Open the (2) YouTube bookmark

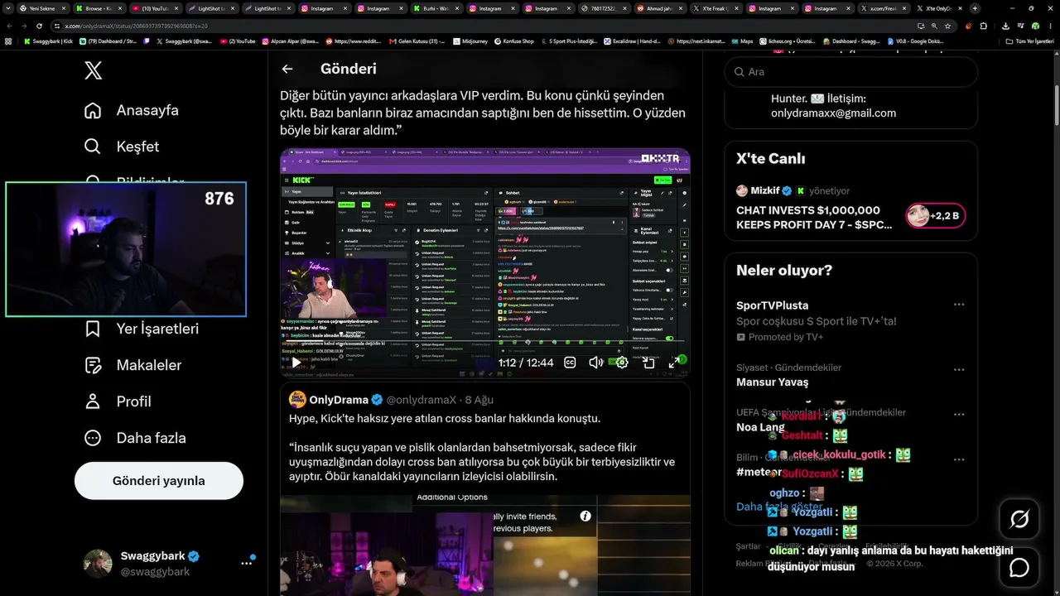(238, 41)
